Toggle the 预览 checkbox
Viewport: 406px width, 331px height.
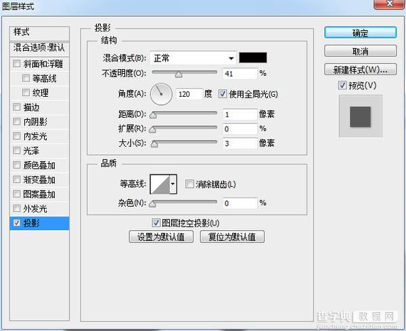(342, 85)
